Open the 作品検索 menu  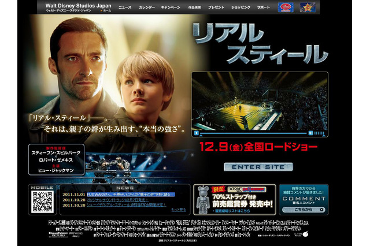[x=194, y=8]
